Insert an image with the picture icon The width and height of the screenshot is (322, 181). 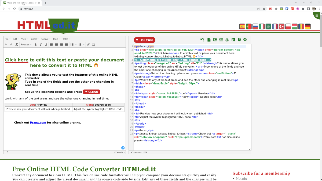93,45
